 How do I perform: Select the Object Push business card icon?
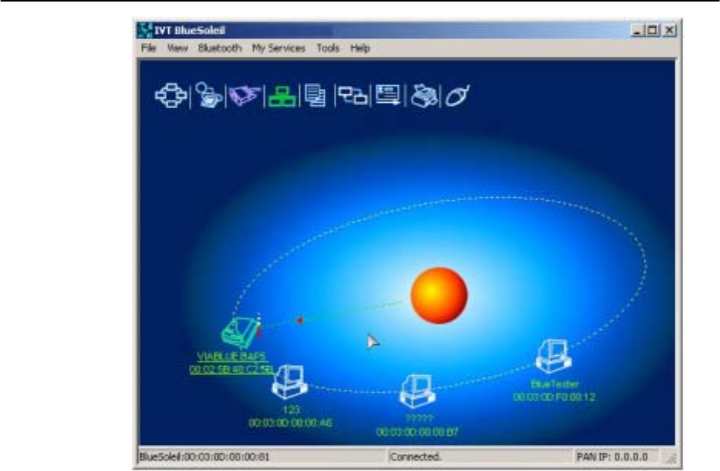[x=388, y=95]
